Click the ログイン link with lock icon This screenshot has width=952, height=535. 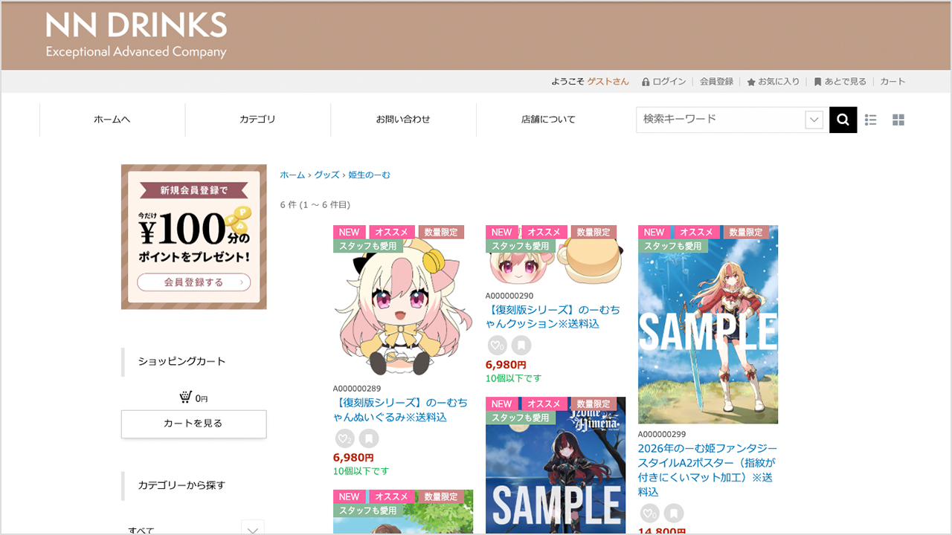click(x=664, y=82)
